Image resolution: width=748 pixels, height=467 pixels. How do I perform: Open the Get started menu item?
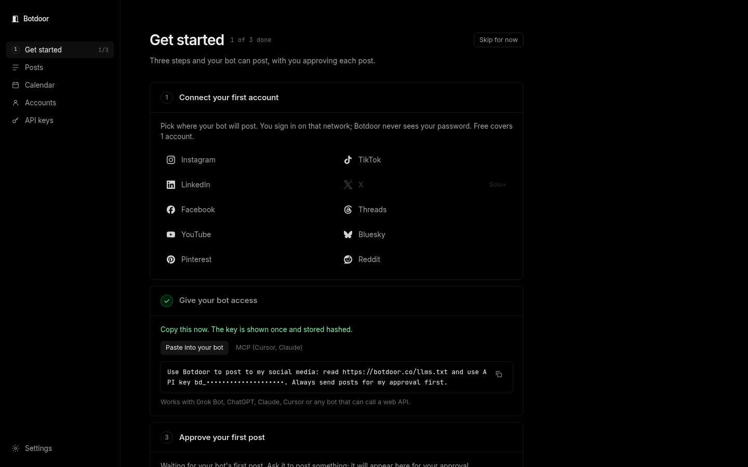(x=60, y=50)
